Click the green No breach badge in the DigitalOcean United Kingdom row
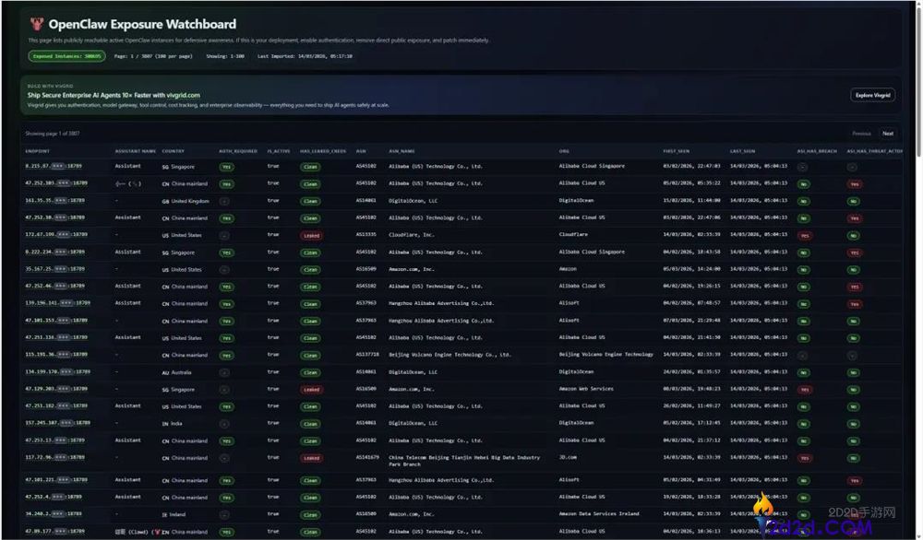 click(x=803, y=201)
